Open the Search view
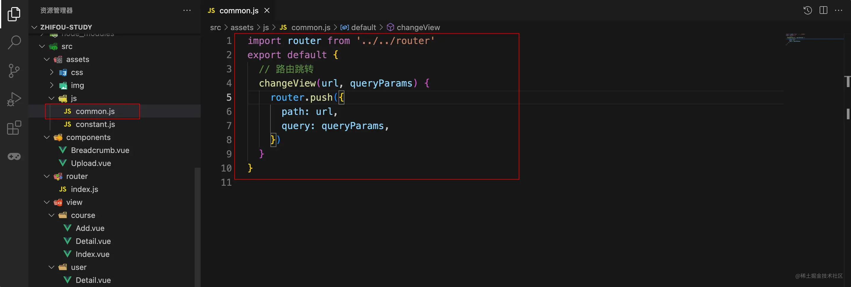The height and width of the screenshot is (287, 851). (x=14, y=43)
